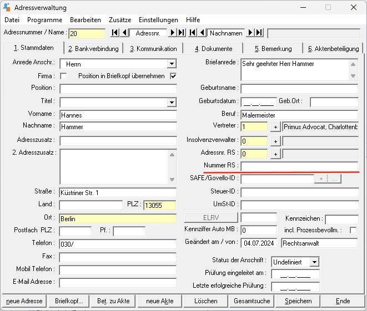Toggle incl. Prozessbevollm. checkbox

tap(353, 230)
